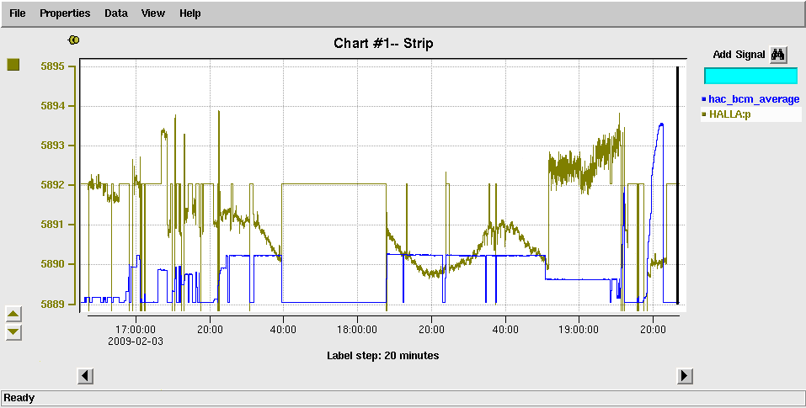Screen dimensions: 806x408
Task: Click the Ready status bar text
Action: point(19,398)
